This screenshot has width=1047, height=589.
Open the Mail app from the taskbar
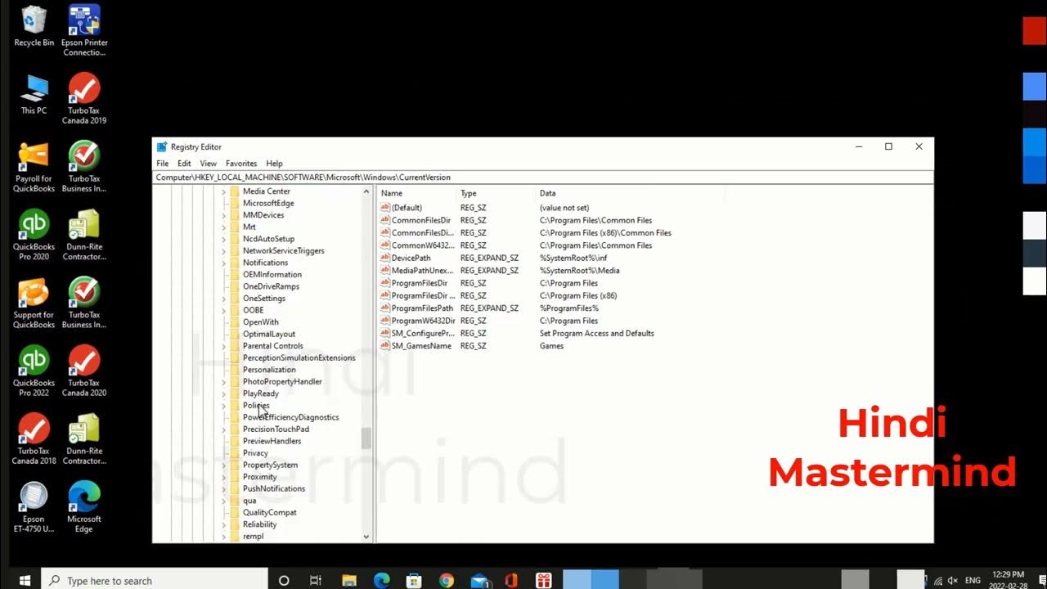point(479,580)
